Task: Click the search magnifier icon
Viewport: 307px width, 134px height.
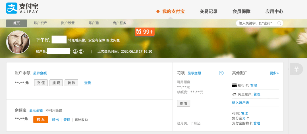Action: click(279, 23)
